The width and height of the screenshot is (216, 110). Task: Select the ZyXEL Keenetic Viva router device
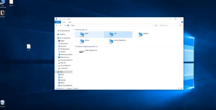pyautogui.click(x=82, y=51)
